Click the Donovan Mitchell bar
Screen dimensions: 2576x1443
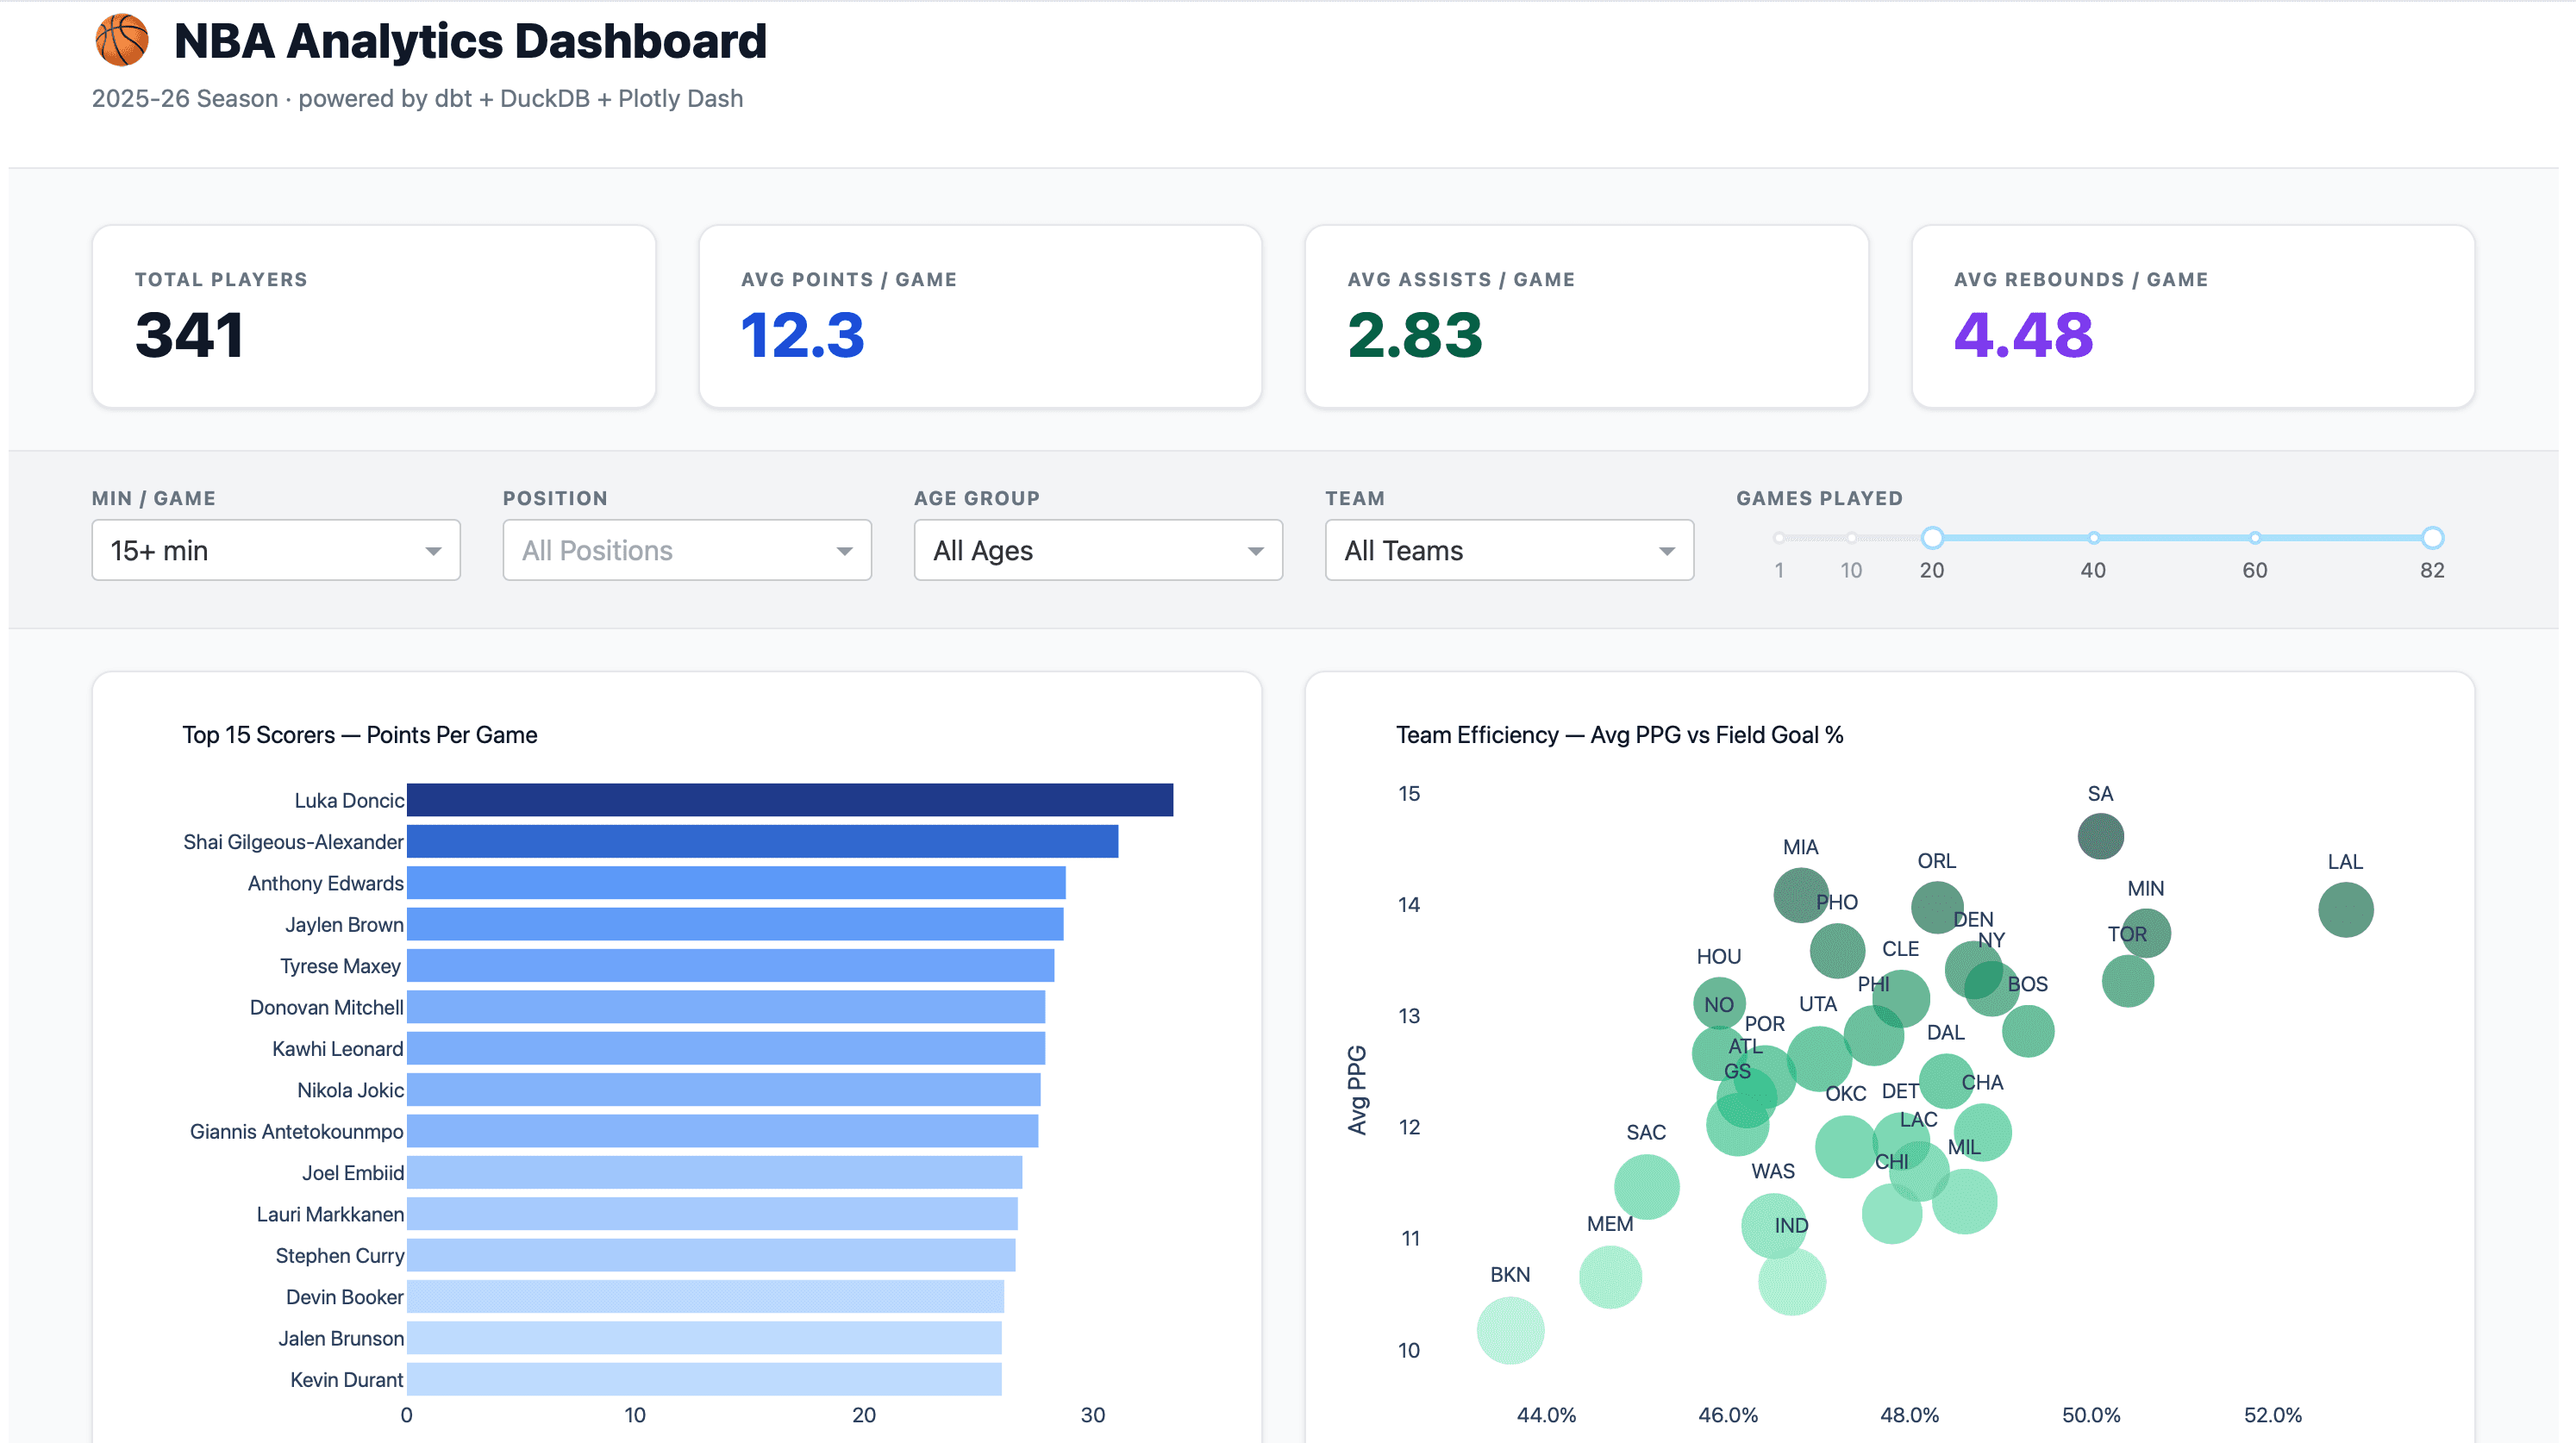(x=726, y=1007)
